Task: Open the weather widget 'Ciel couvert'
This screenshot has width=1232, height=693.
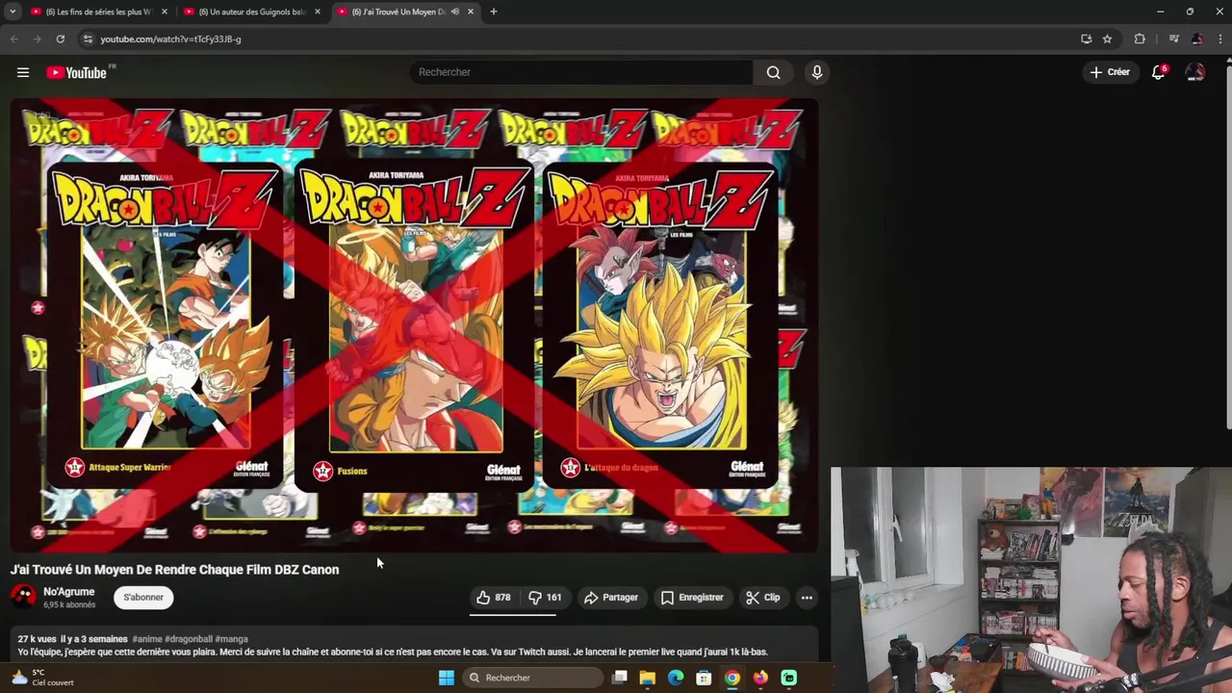Action: pyautogui.click(x=42, y=678)
